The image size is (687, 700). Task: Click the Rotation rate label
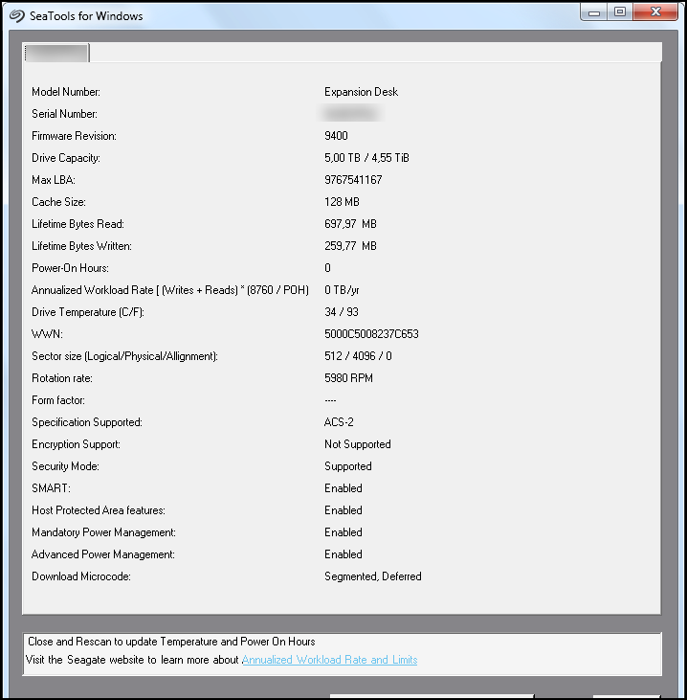point(62,378)
